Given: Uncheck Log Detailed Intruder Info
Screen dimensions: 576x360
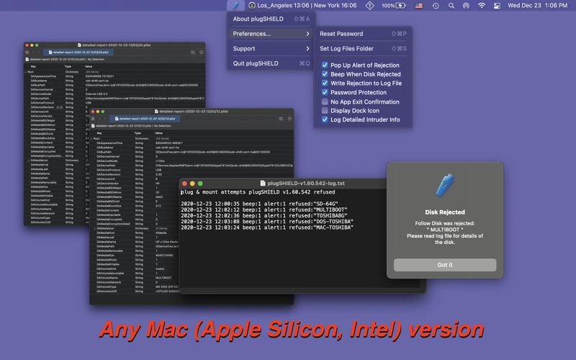Looking at the screenshot, I should 325,120.
